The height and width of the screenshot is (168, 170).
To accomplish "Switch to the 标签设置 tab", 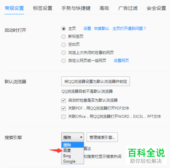I will click(42, 8).
